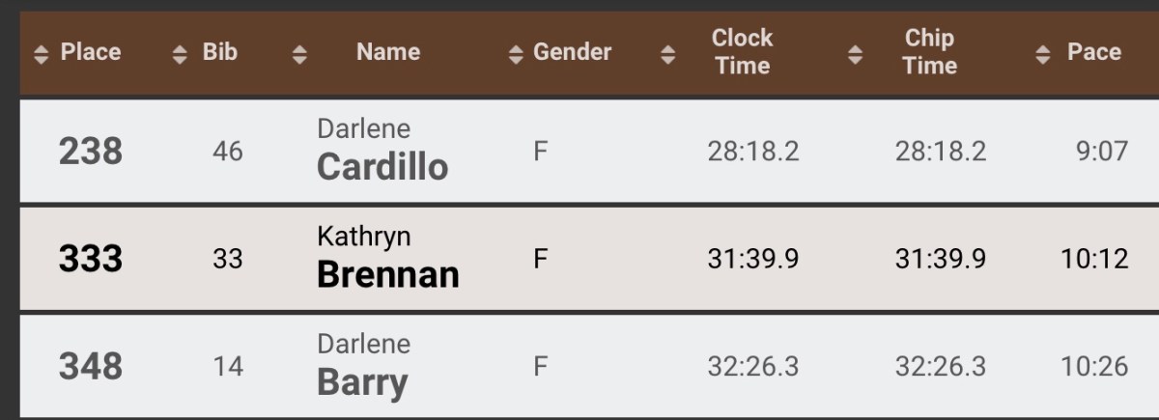Image resolution: width=1159 pixels, height=420 pixels.
Task: Click the sort arrows left of Name
Action: [299, 55]
